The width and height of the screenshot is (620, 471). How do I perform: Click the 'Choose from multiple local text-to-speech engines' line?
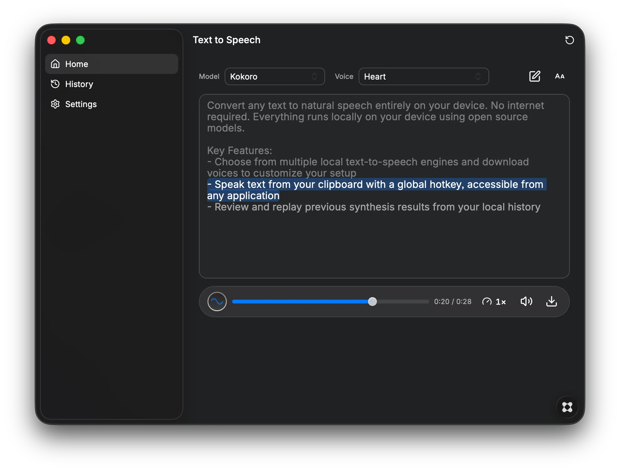(x=368, y=168)
